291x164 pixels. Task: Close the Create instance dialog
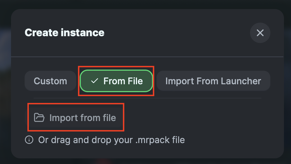pos(260,33)
